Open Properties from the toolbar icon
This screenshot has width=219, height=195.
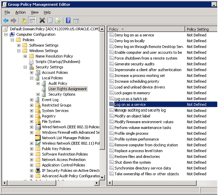point(50,21)
